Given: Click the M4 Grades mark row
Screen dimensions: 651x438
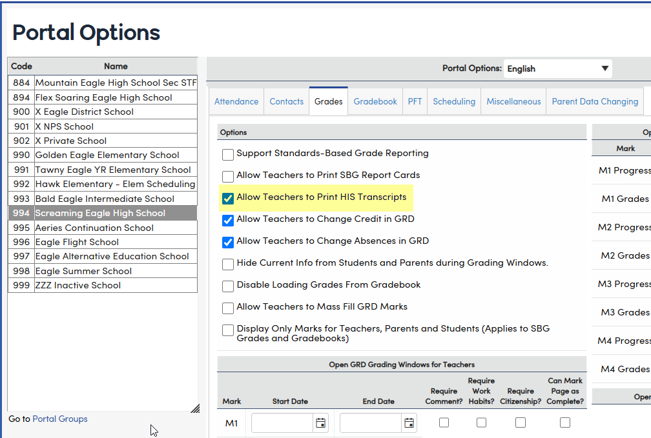Looking at the screenshot, I should [x=621, y=369].
